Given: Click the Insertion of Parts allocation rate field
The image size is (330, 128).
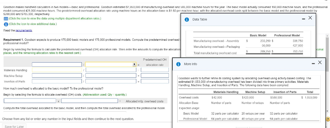Looking at the screenshot, I should coord(155,81).
